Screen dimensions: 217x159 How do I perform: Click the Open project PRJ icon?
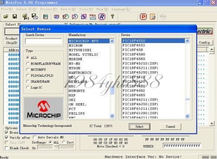point(26,16)
